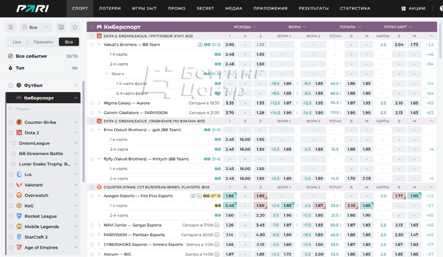Favorite Nigma Galaxy — Aurora match
Screen dimensions: 443x257
click(x=92, y=103)
